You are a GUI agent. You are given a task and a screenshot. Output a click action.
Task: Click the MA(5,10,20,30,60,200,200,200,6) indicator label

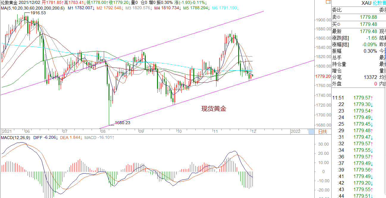pos(32,8)
